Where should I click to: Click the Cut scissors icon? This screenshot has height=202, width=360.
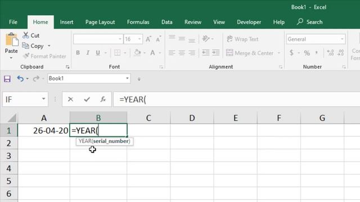point(26,35)
